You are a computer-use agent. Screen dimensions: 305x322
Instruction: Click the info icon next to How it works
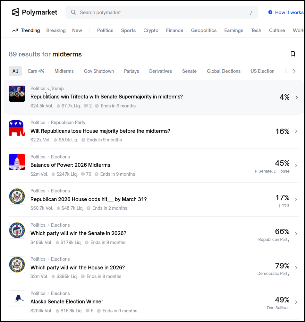click(270, 13)
